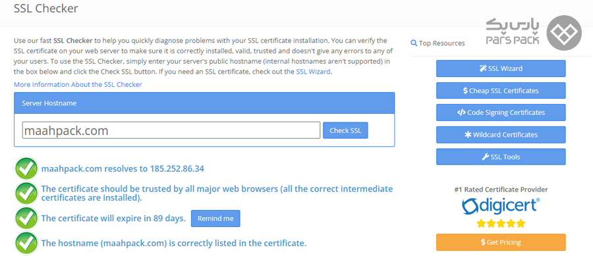Click the DigiCert logo

coord(501,206)
